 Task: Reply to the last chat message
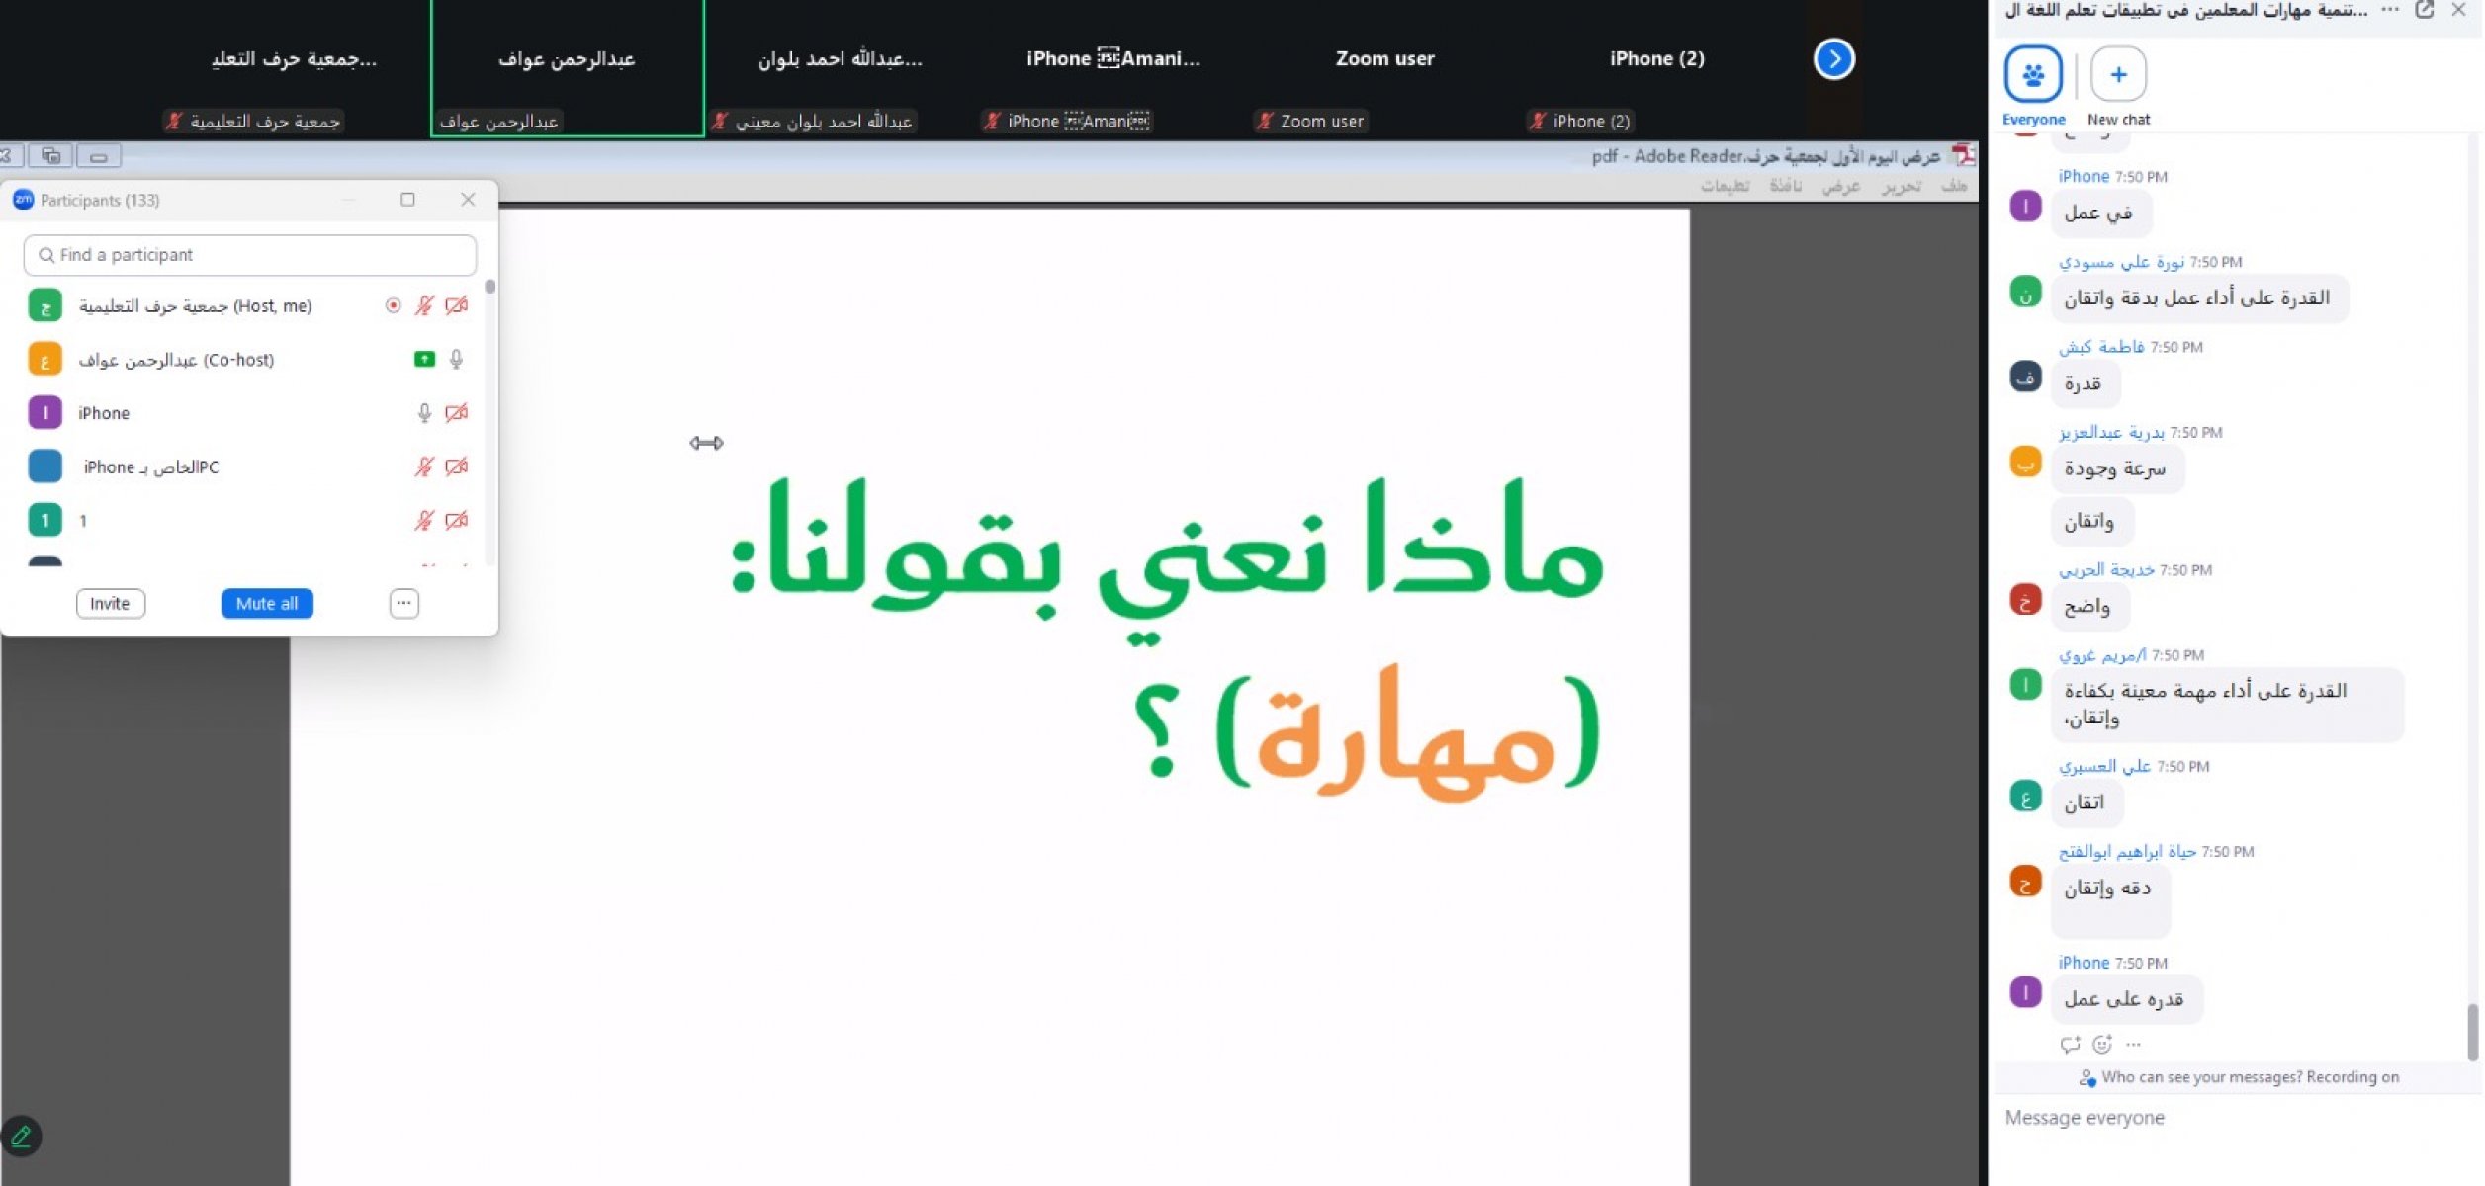click(2070, 1044)
